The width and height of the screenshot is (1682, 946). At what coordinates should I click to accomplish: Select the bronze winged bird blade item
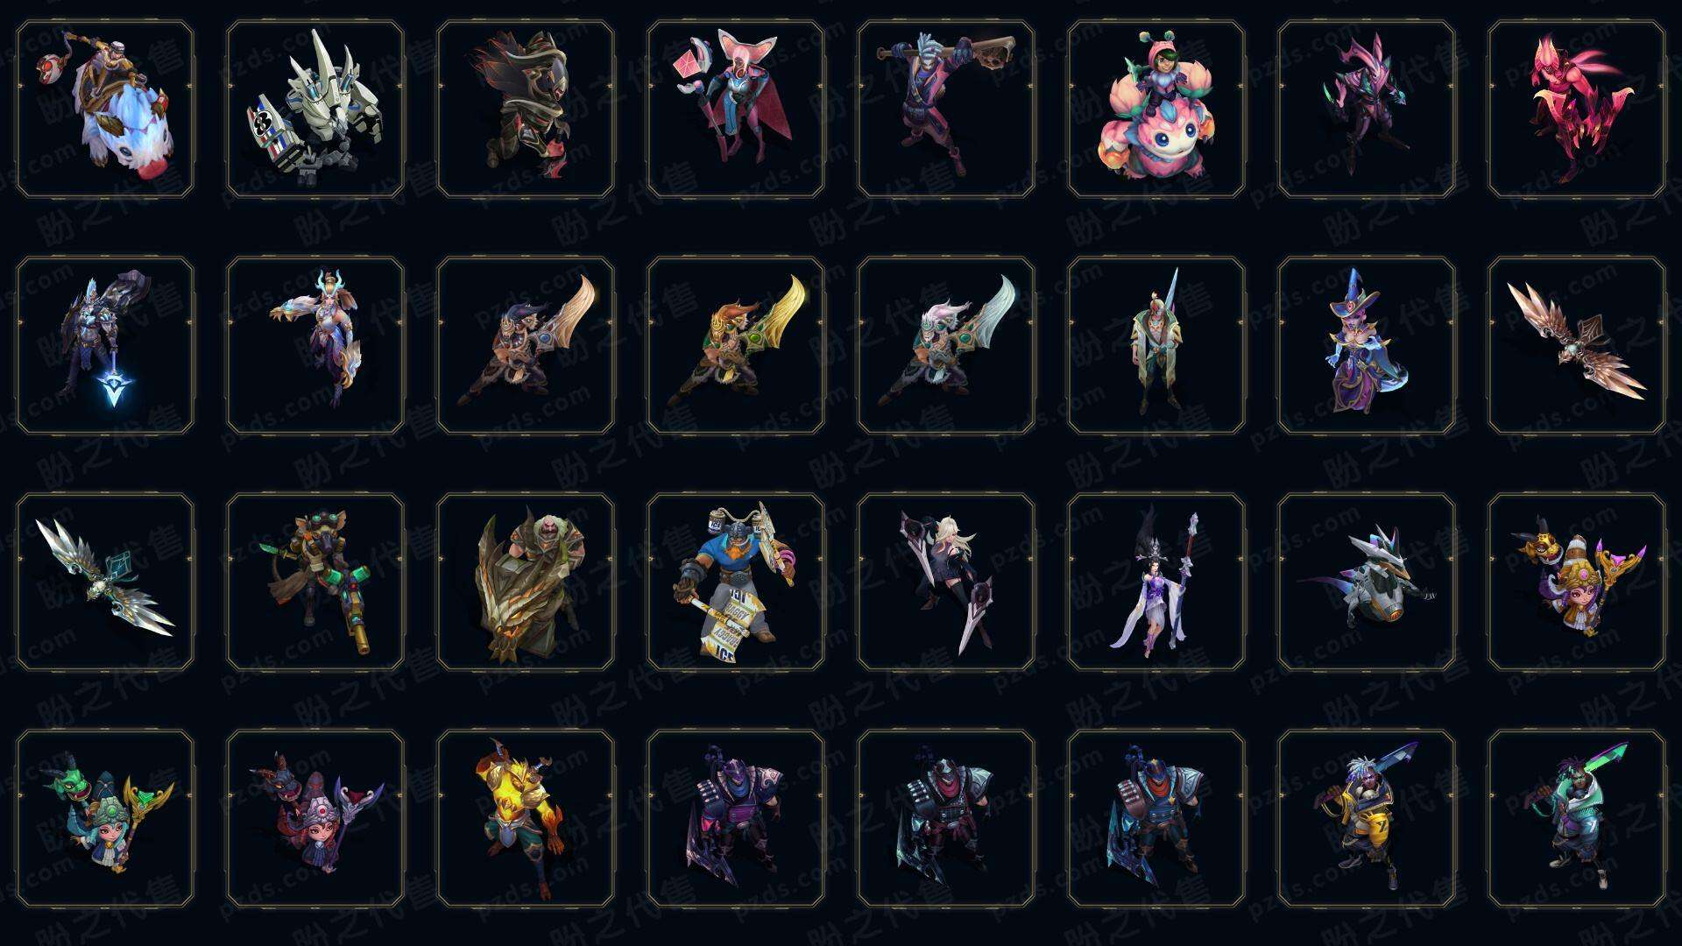coord(1577,345)
